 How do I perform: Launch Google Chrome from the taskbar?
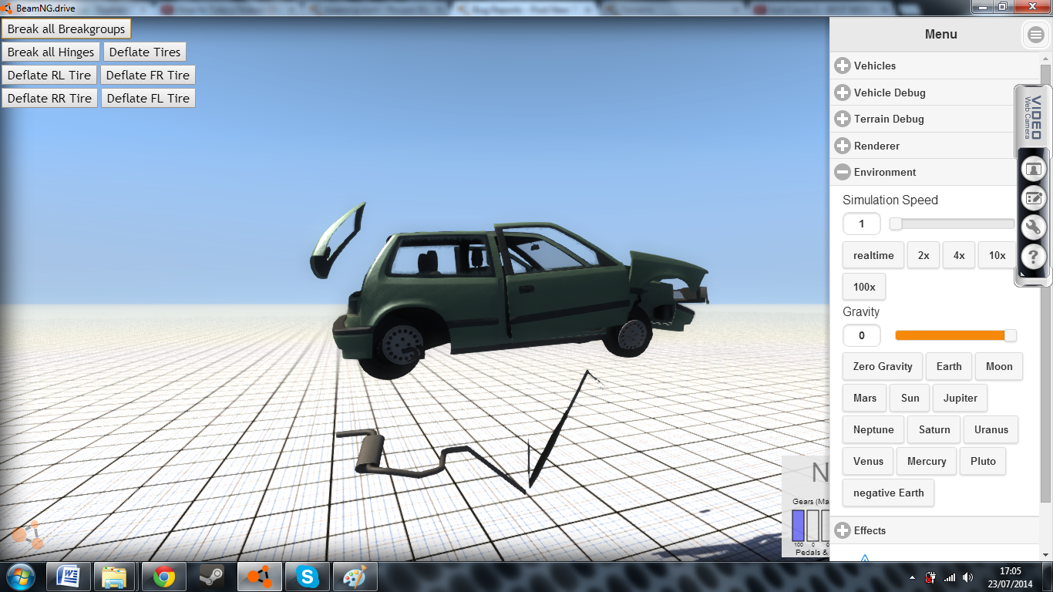163,577
